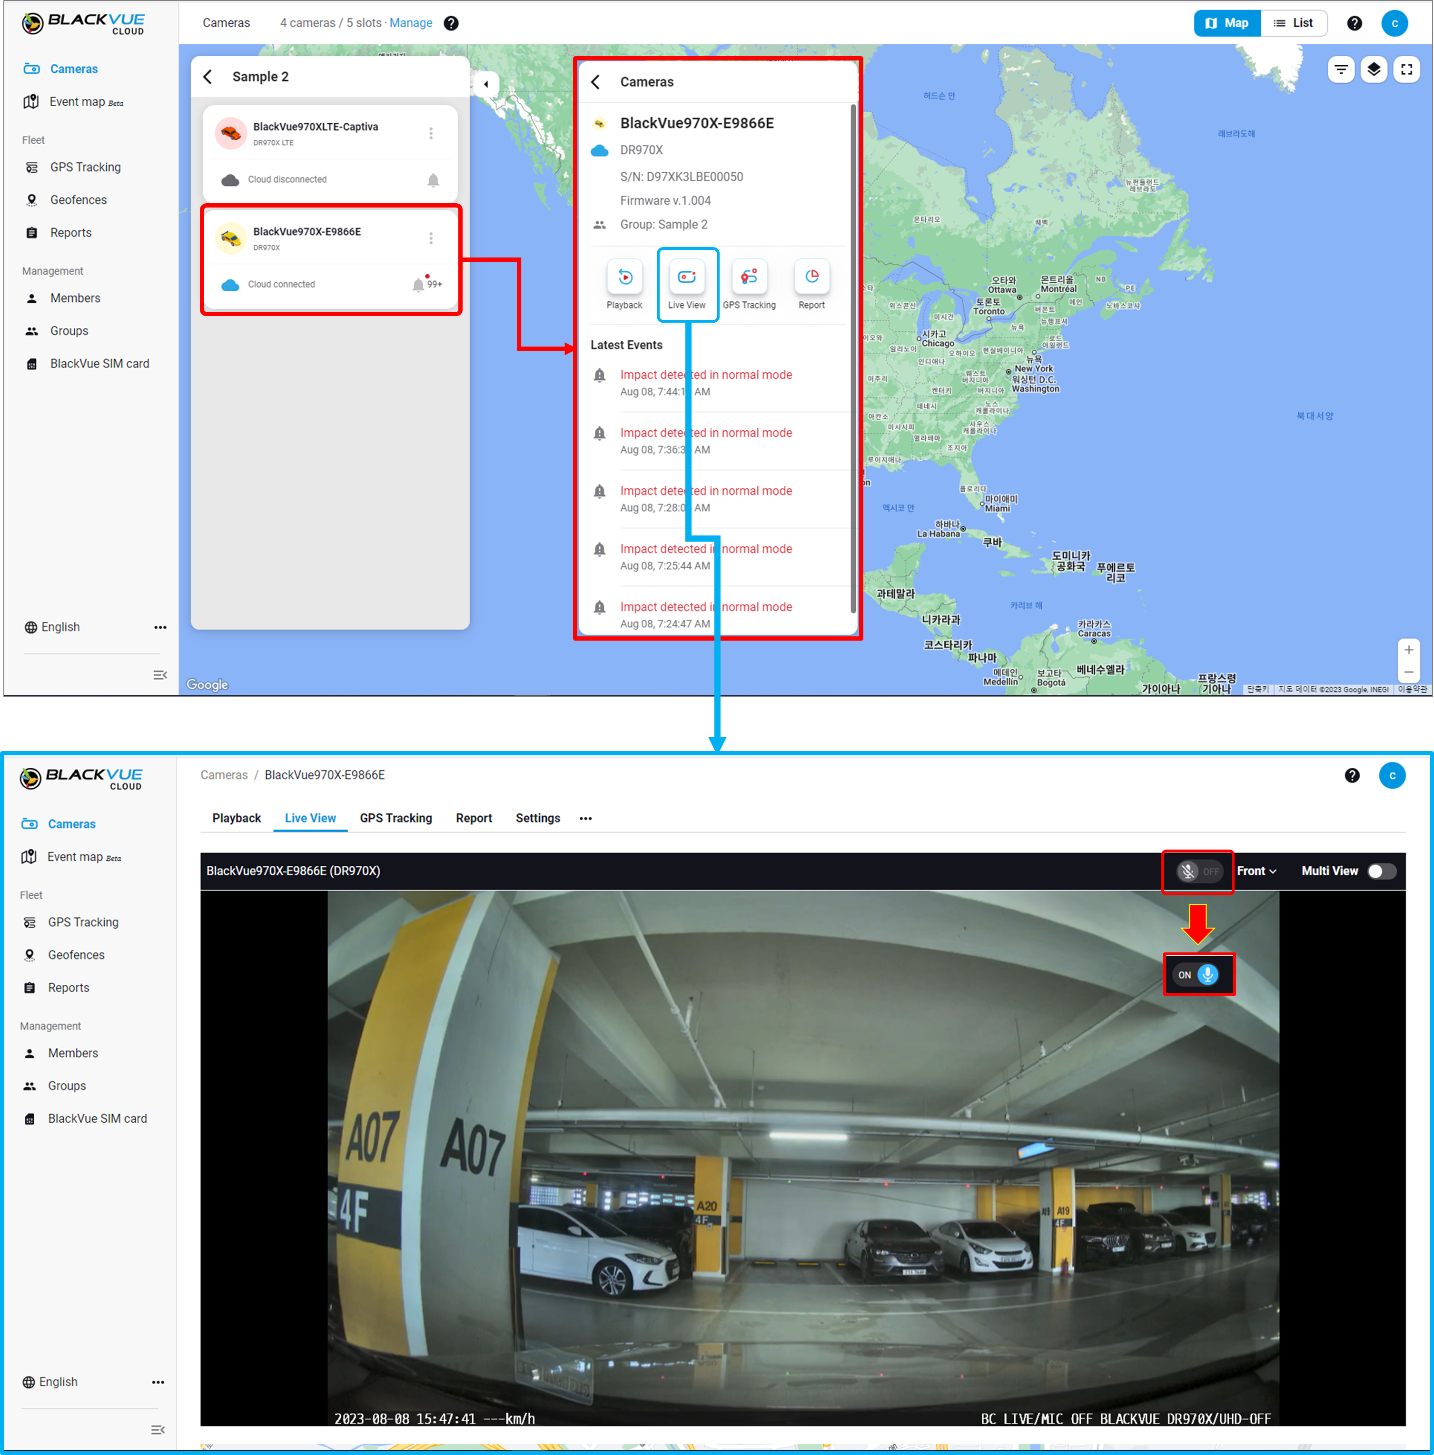This screenshot has height=1455, width=1434.
Task: Select the Playback tab
Action: coord(237,818)
